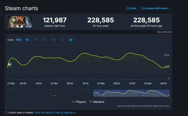
Task: Click the disabled 1m zoom option
Action: (x=36, y=40)
